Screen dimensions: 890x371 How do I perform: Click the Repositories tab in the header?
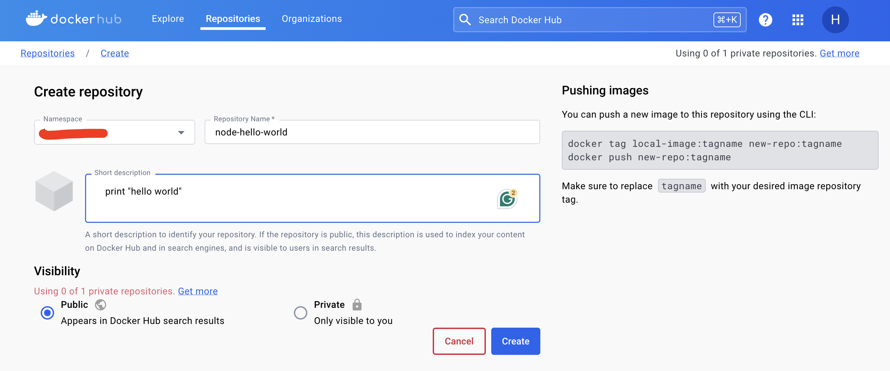233,19
